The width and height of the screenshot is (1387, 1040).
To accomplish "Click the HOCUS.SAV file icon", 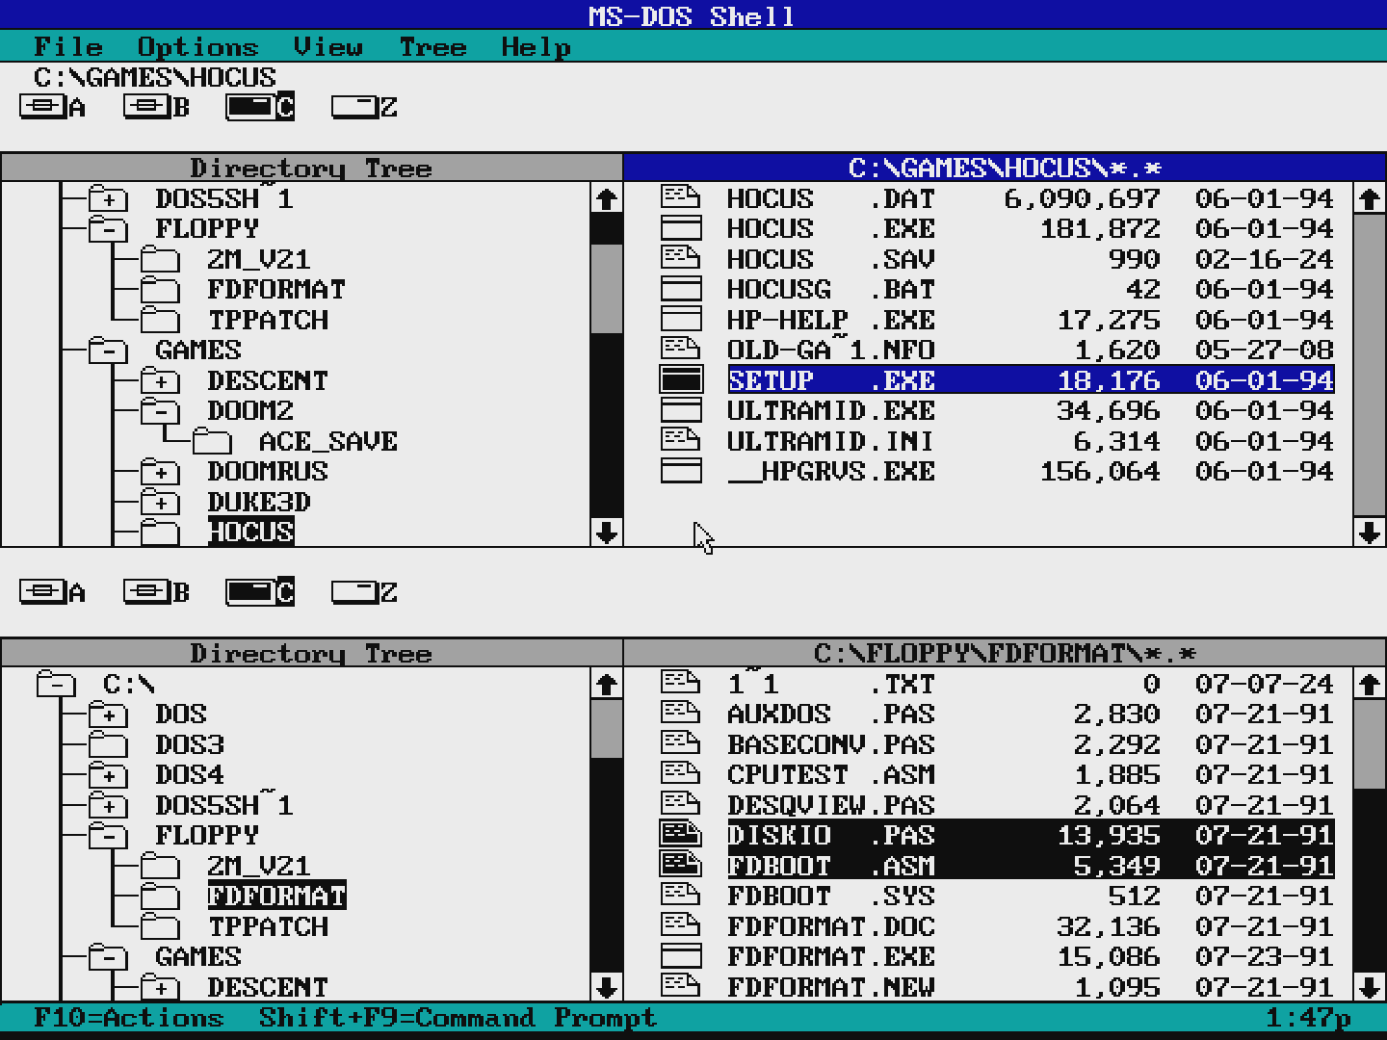I will (x=681, y=258).
